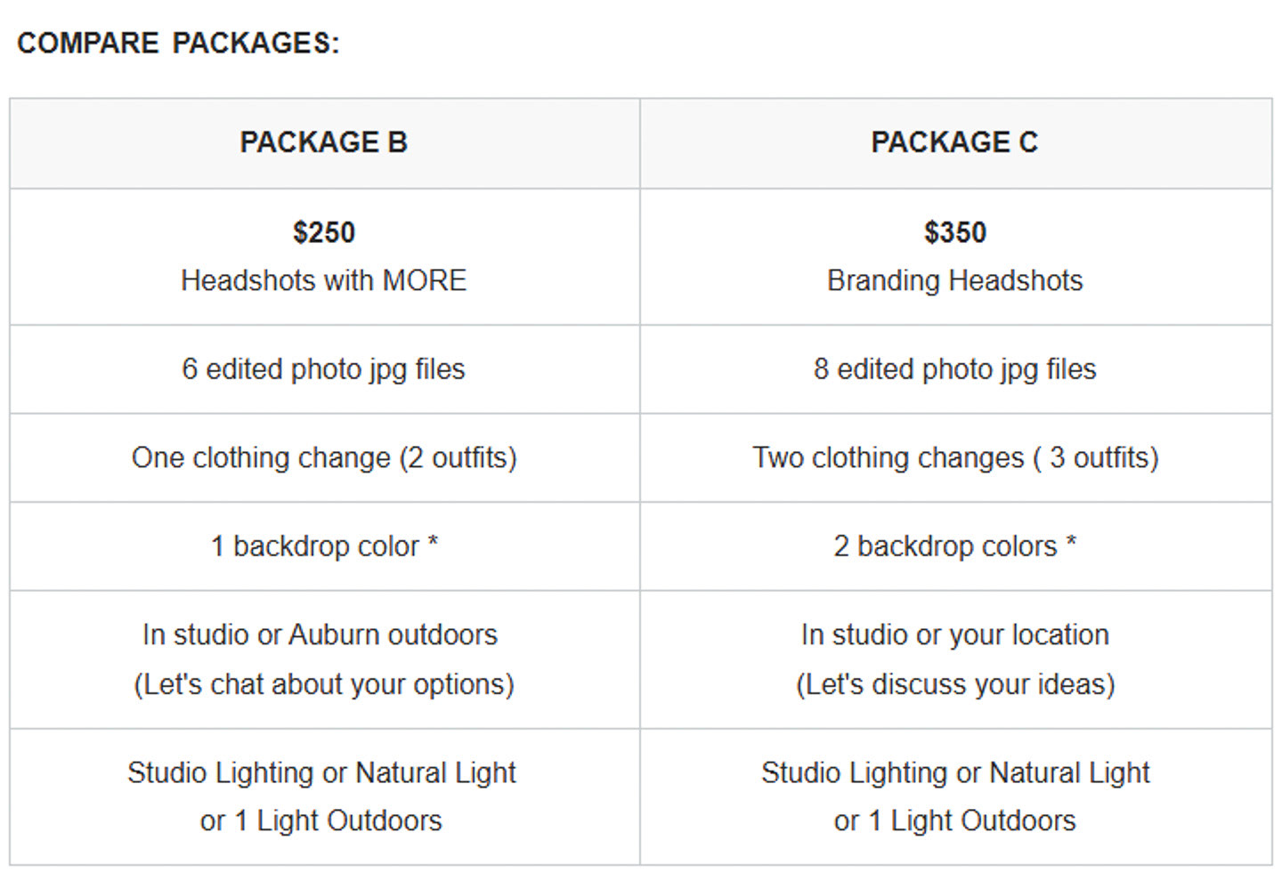This screenshot has width=1282, height=873.
Task: Select the PACKAGE C column header
Action: 954,142
